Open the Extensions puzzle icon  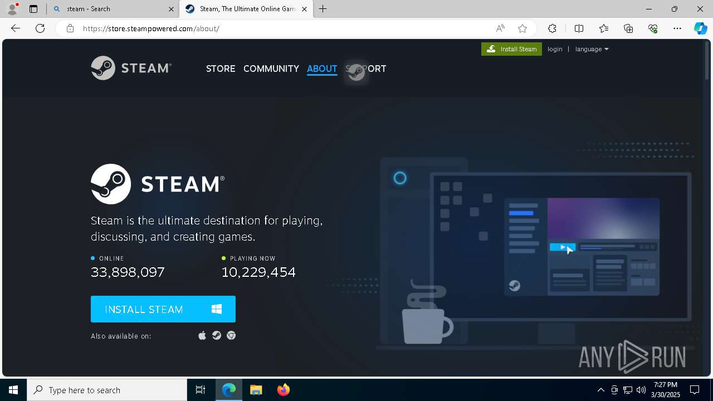pyautogui.click(x=552, y=28)
